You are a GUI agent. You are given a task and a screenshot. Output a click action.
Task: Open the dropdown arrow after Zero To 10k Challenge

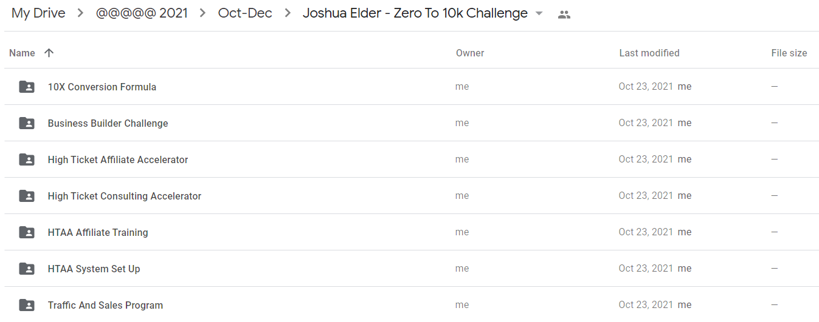[x=539, y=14]
